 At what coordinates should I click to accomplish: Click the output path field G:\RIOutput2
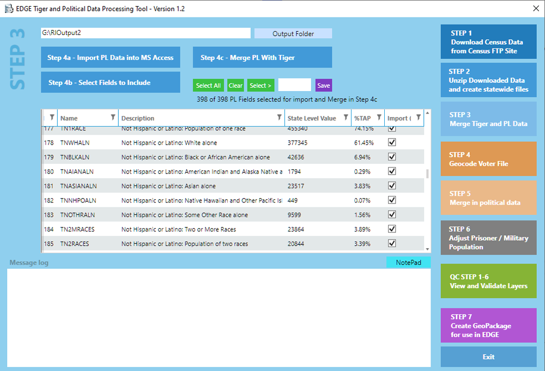pos(146,33)
